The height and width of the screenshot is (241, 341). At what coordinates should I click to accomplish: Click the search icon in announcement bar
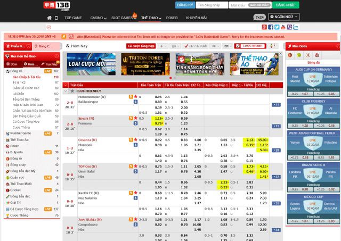point(71,37)
